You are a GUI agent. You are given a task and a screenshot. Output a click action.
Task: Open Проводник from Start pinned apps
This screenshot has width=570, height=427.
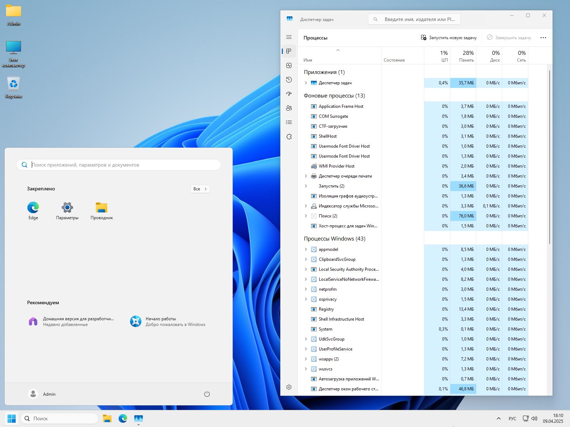pyautogui.click(x=102, y=211)
